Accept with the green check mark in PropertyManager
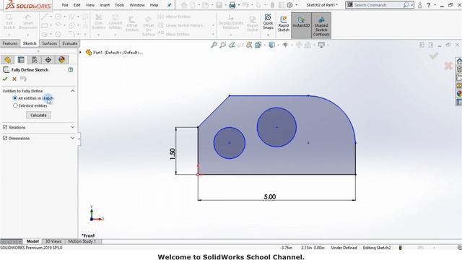The width and height of the screenshot is (462, 260). click(5, 79)
